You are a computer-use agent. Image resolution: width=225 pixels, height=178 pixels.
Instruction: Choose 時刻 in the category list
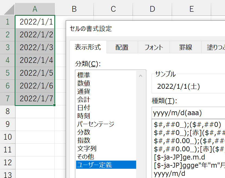pyautogui.click(x=106, y=116)
